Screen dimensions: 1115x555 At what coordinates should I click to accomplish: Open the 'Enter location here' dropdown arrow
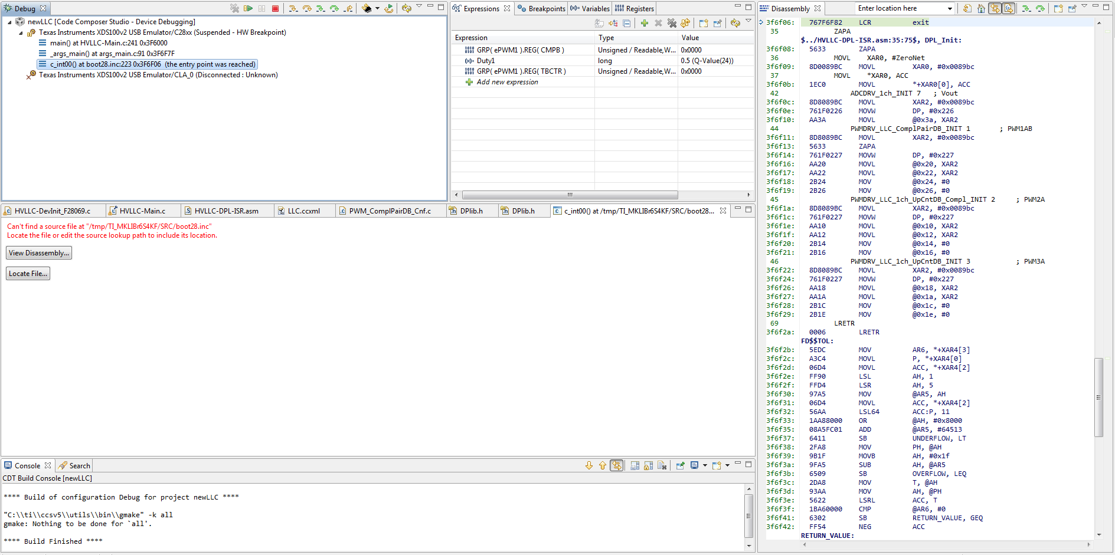point(950,8)
